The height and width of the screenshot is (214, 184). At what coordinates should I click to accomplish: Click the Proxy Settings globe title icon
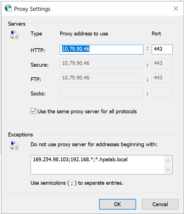point(8,9)
